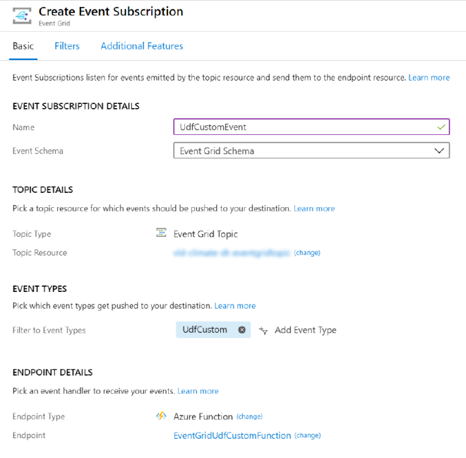The image size is (466, 458).
Task: Open Learn more link under Topic Details
Action: 314,209
